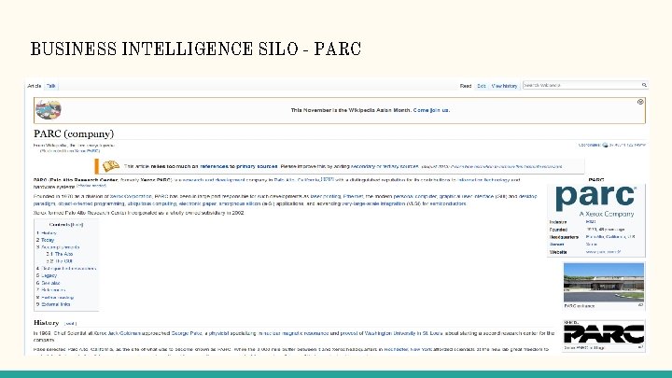Open 'secondary or tertiary sources' link
Viewport: 672px width, 378px height.
(385, 166)
